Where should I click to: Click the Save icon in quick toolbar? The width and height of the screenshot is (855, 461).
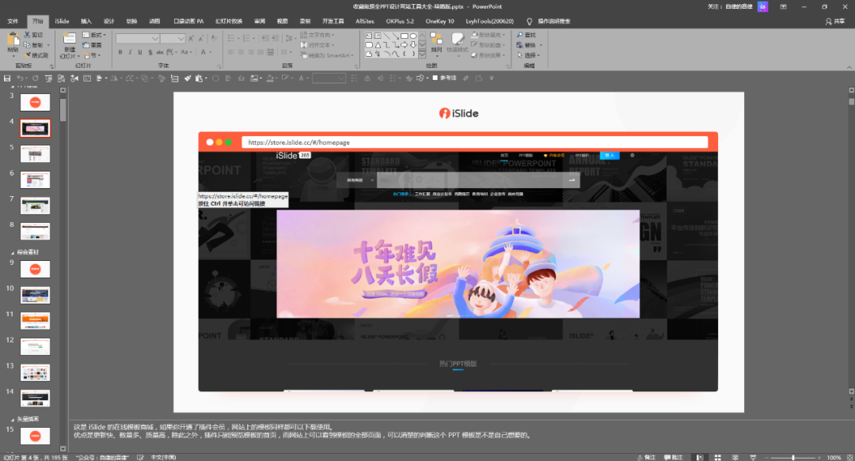point(7,78)
